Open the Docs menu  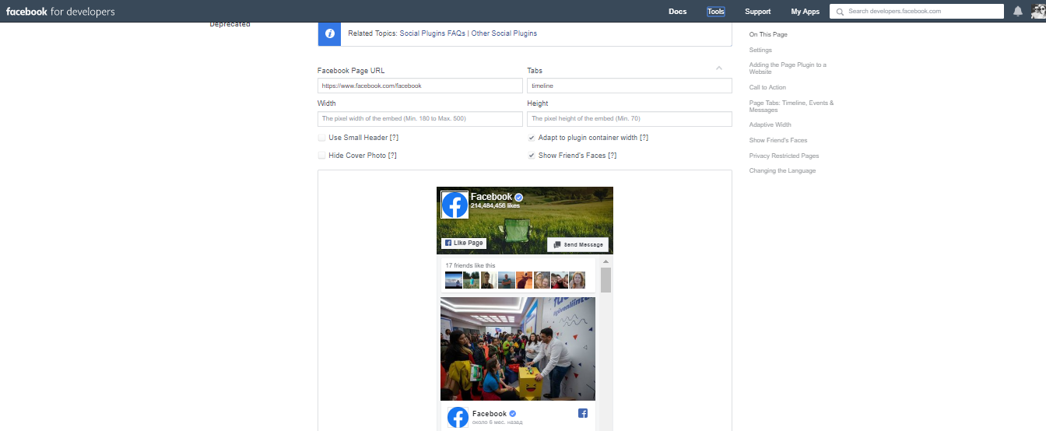677,12
